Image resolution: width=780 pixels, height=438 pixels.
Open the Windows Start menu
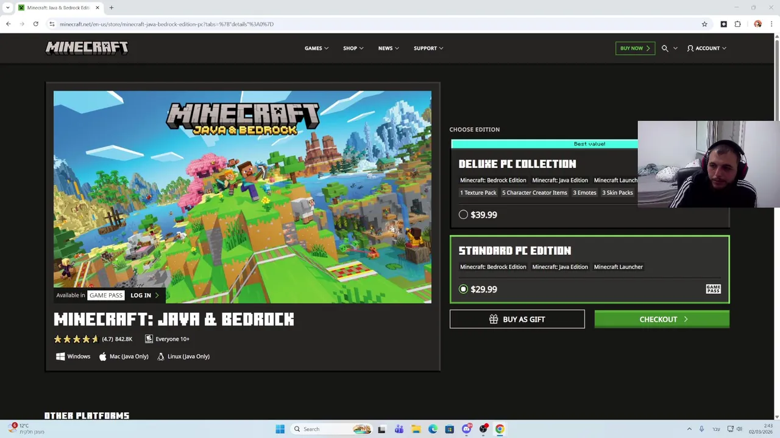coord(280,429)
